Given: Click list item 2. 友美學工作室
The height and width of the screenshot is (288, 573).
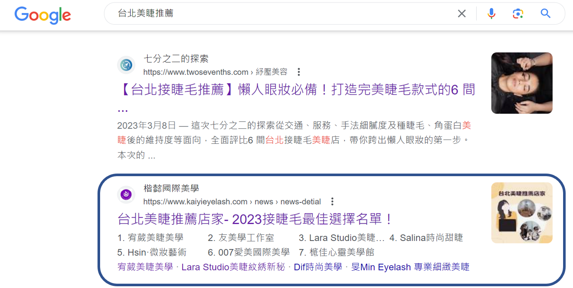Looking at the screenshot, I should (241, 238).
